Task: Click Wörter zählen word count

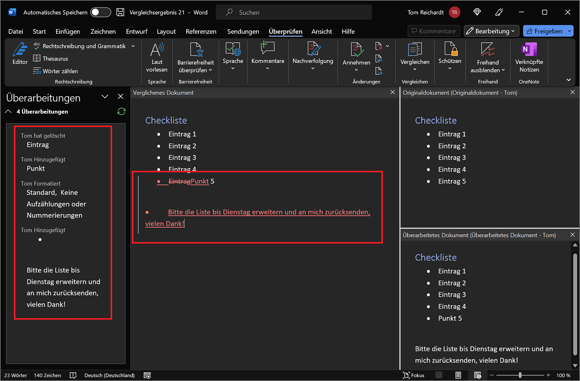Action: click(55, 71)
